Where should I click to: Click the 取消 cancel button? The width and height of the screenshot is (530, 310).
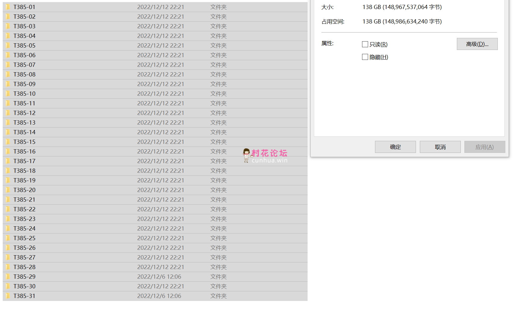click(440, 147)
